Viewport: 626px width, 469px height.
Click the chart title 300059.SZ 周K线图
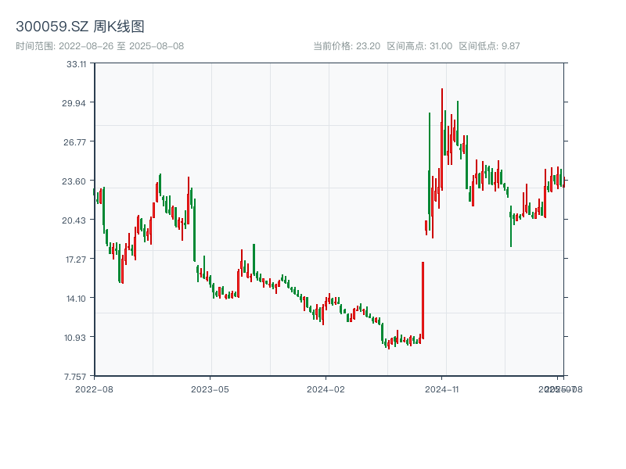point(80,27)
